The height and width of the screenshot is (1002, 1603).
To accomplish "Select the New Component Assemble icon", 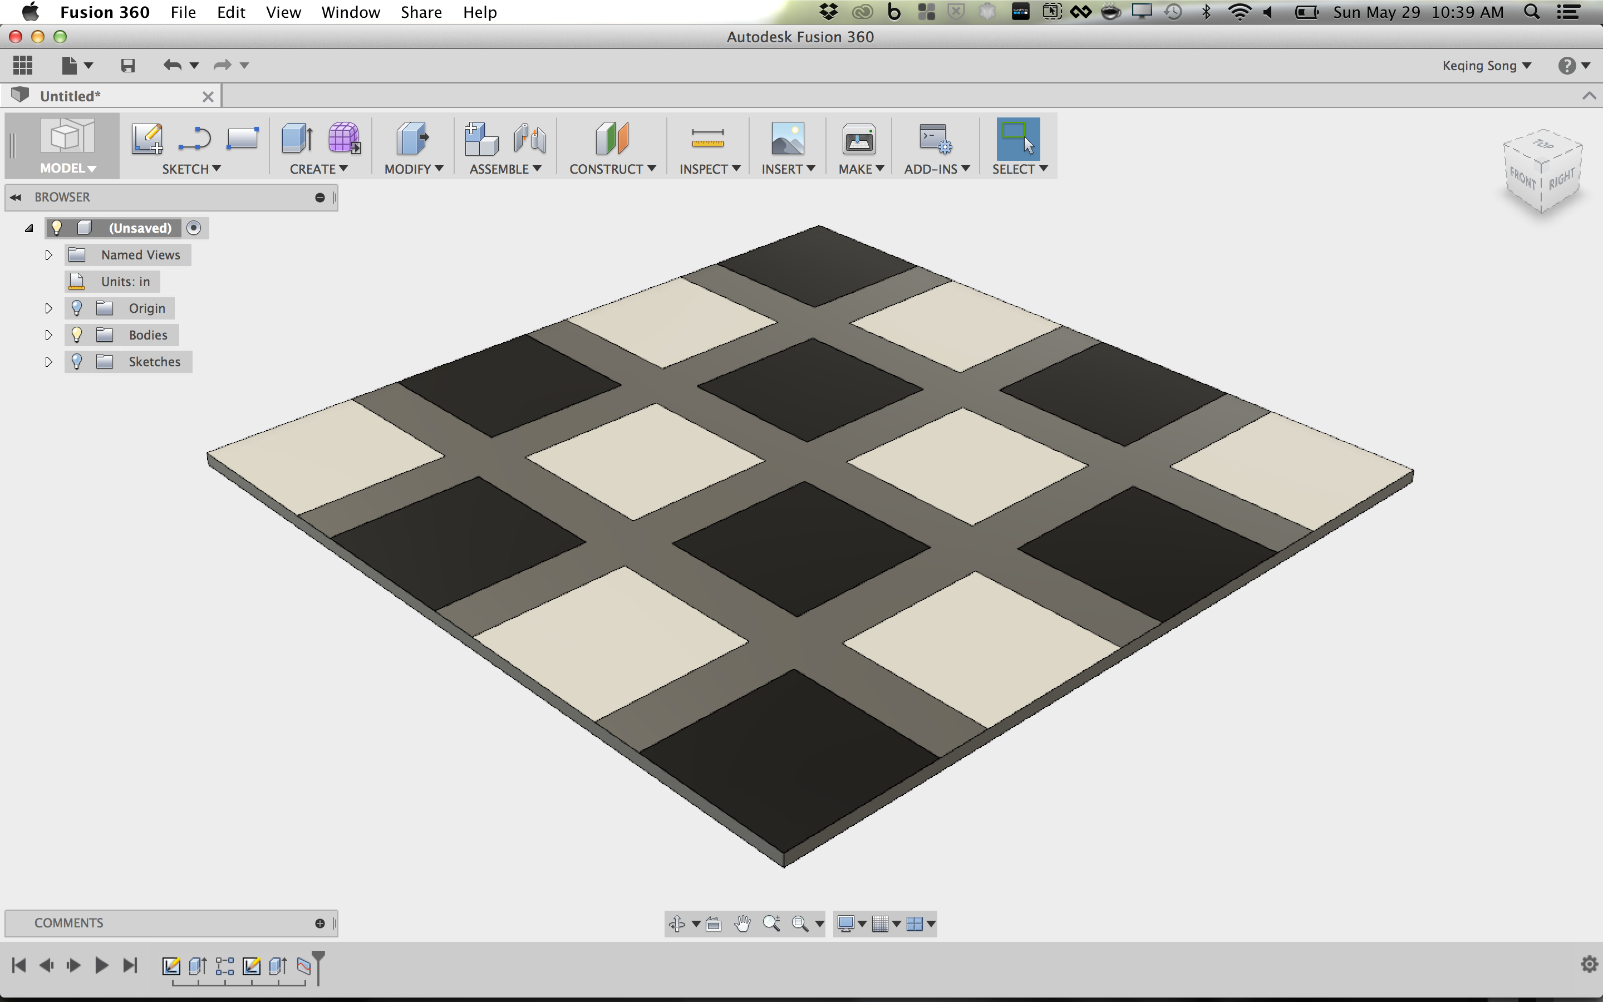I will pyautogui.click(x=480, y=139).
